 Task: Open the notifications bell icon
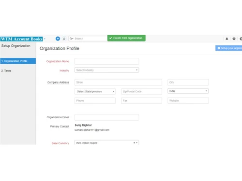227,39
